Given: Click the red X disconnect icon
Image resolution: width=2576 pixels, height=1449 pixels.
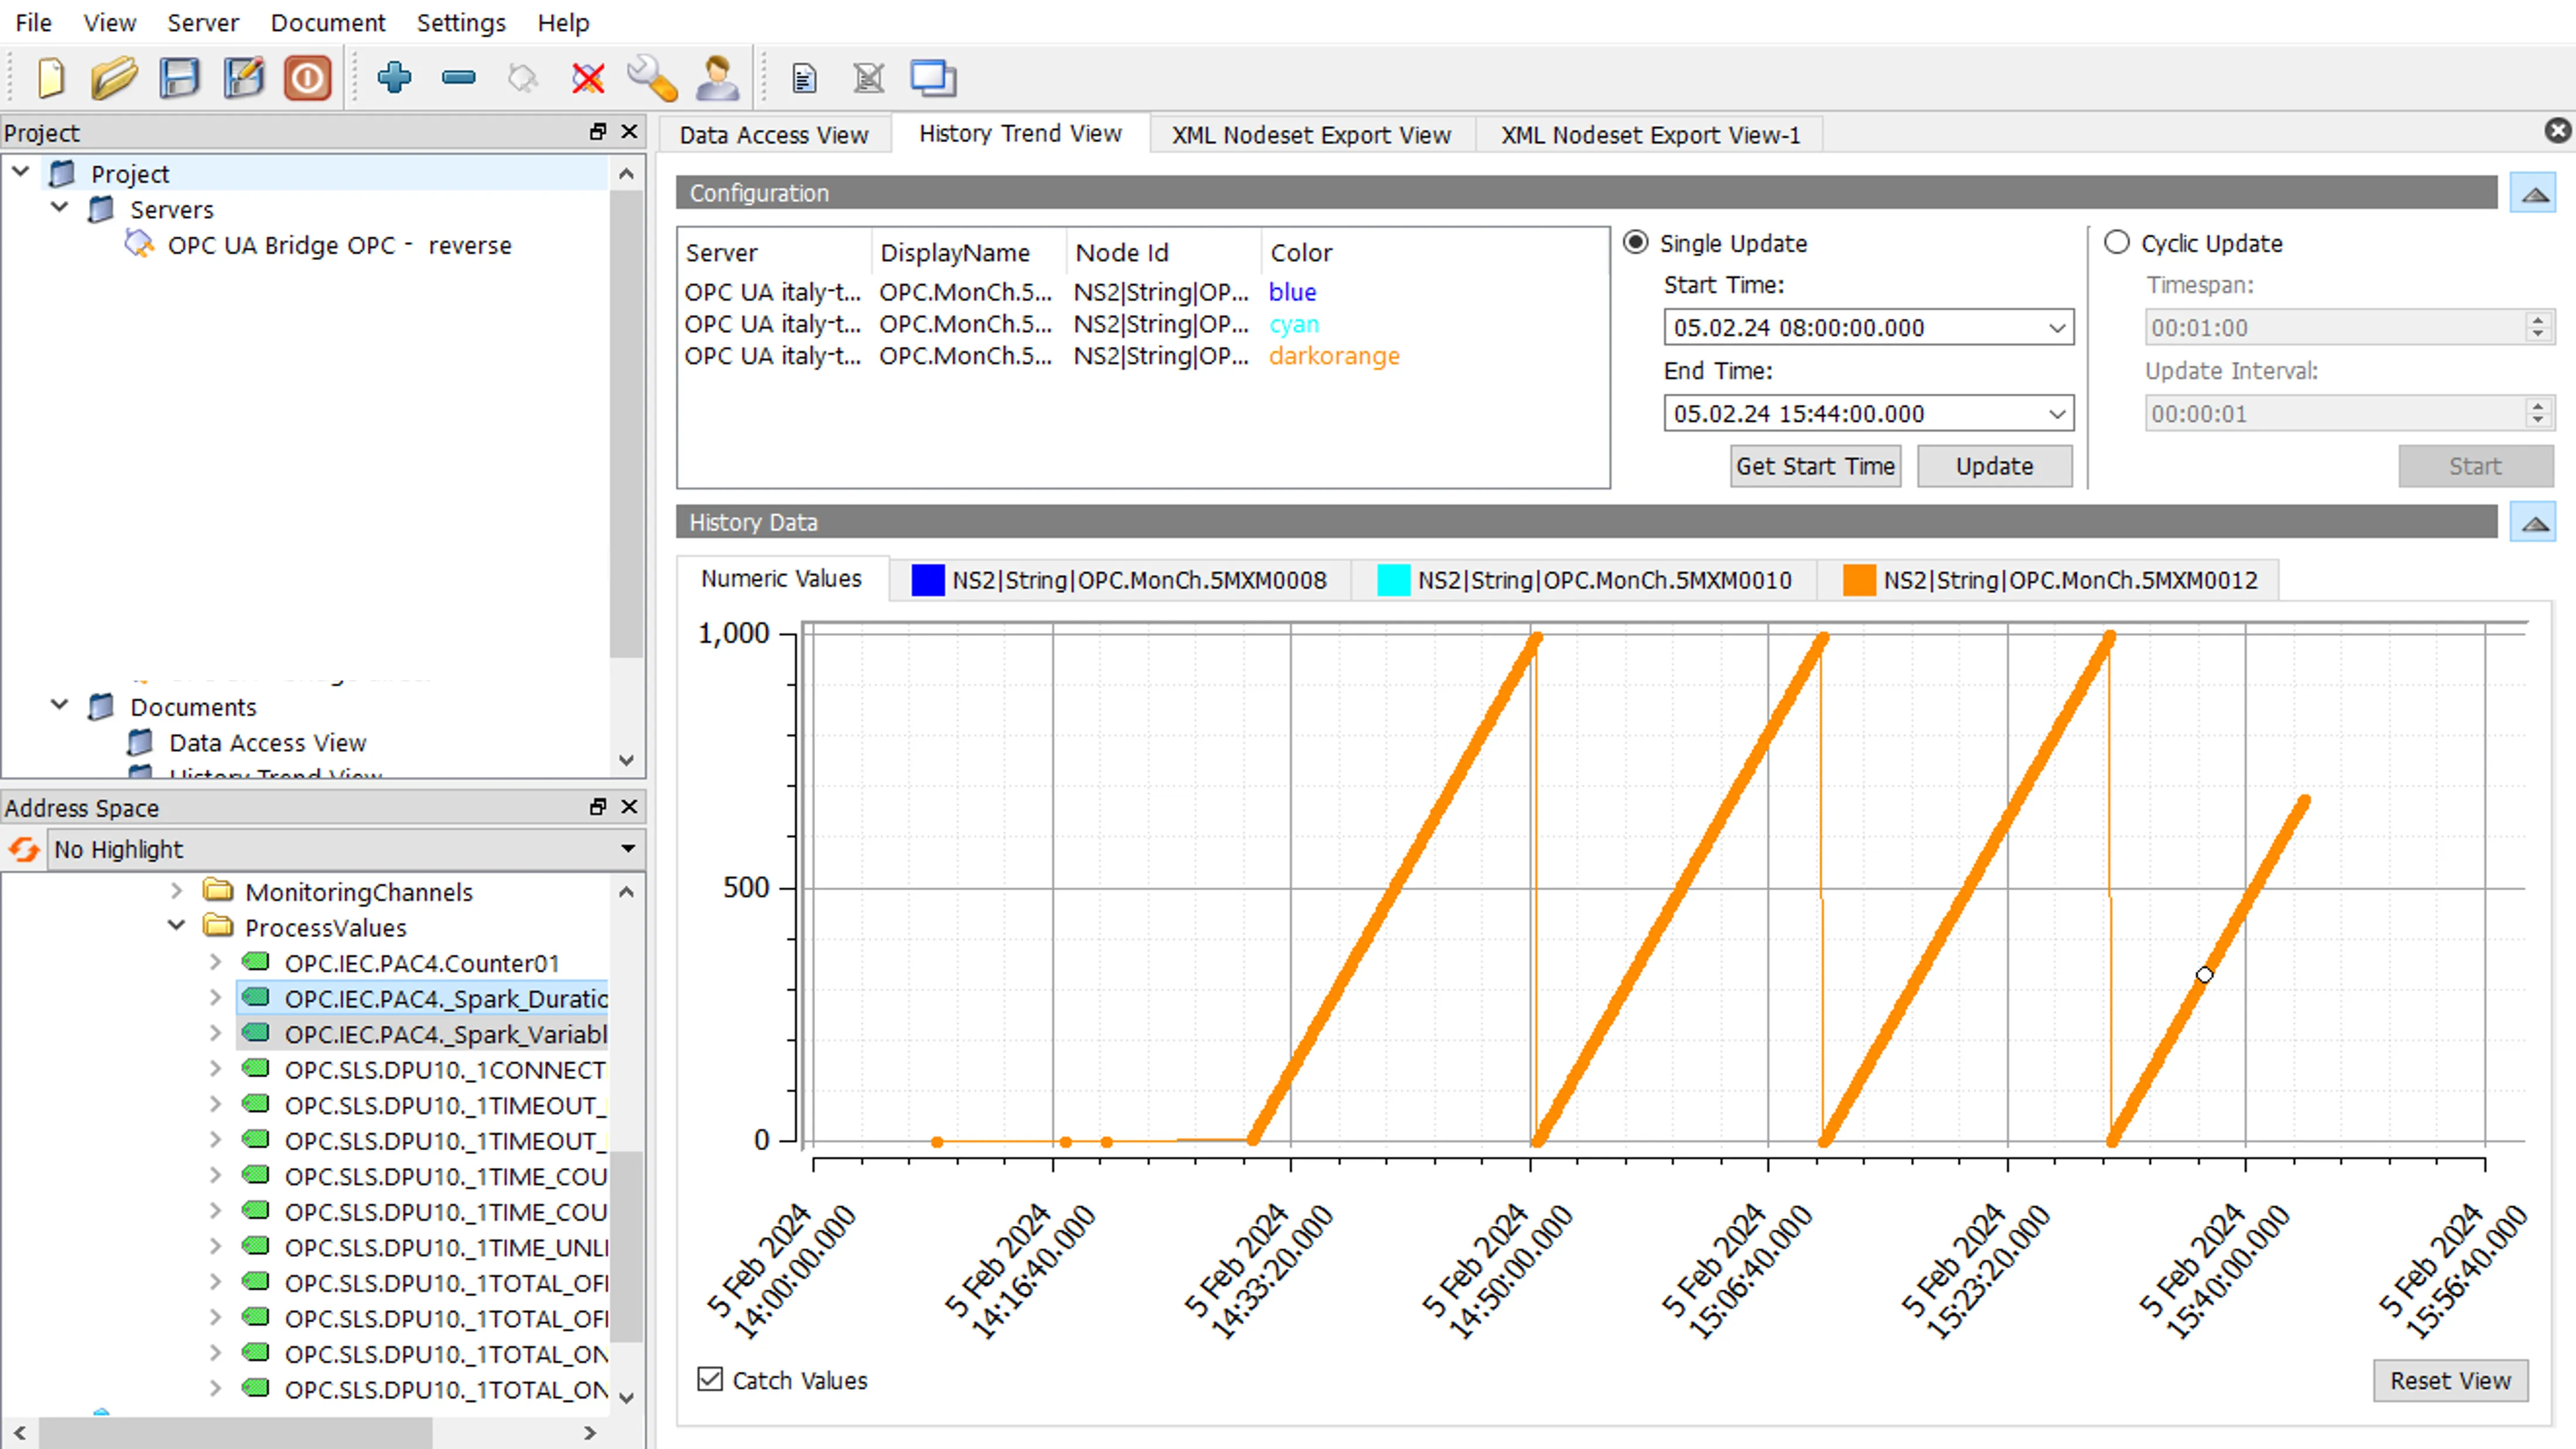Looking at the screenshot, I should (x=588, y=77).
